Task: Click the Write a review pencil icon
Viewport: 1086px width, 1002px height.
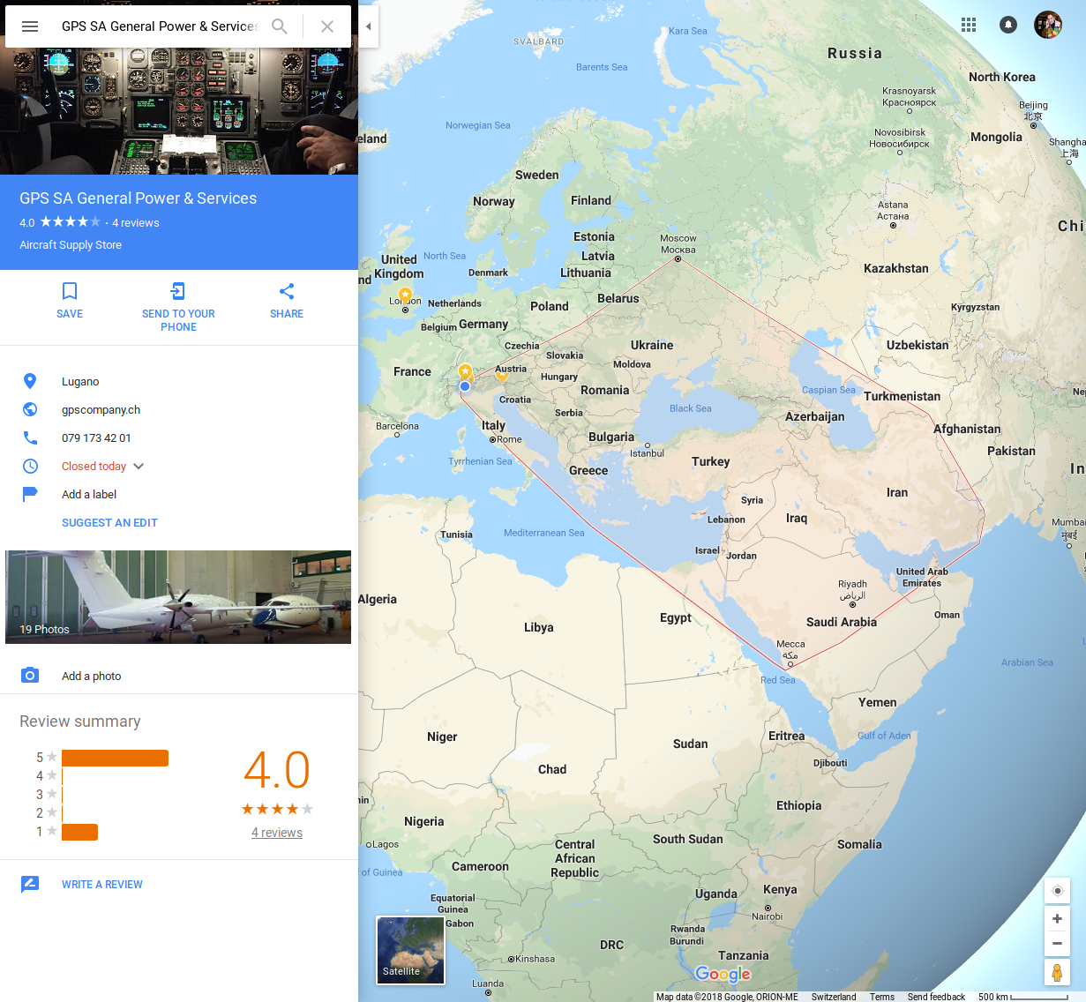Action: pos(30,884)
